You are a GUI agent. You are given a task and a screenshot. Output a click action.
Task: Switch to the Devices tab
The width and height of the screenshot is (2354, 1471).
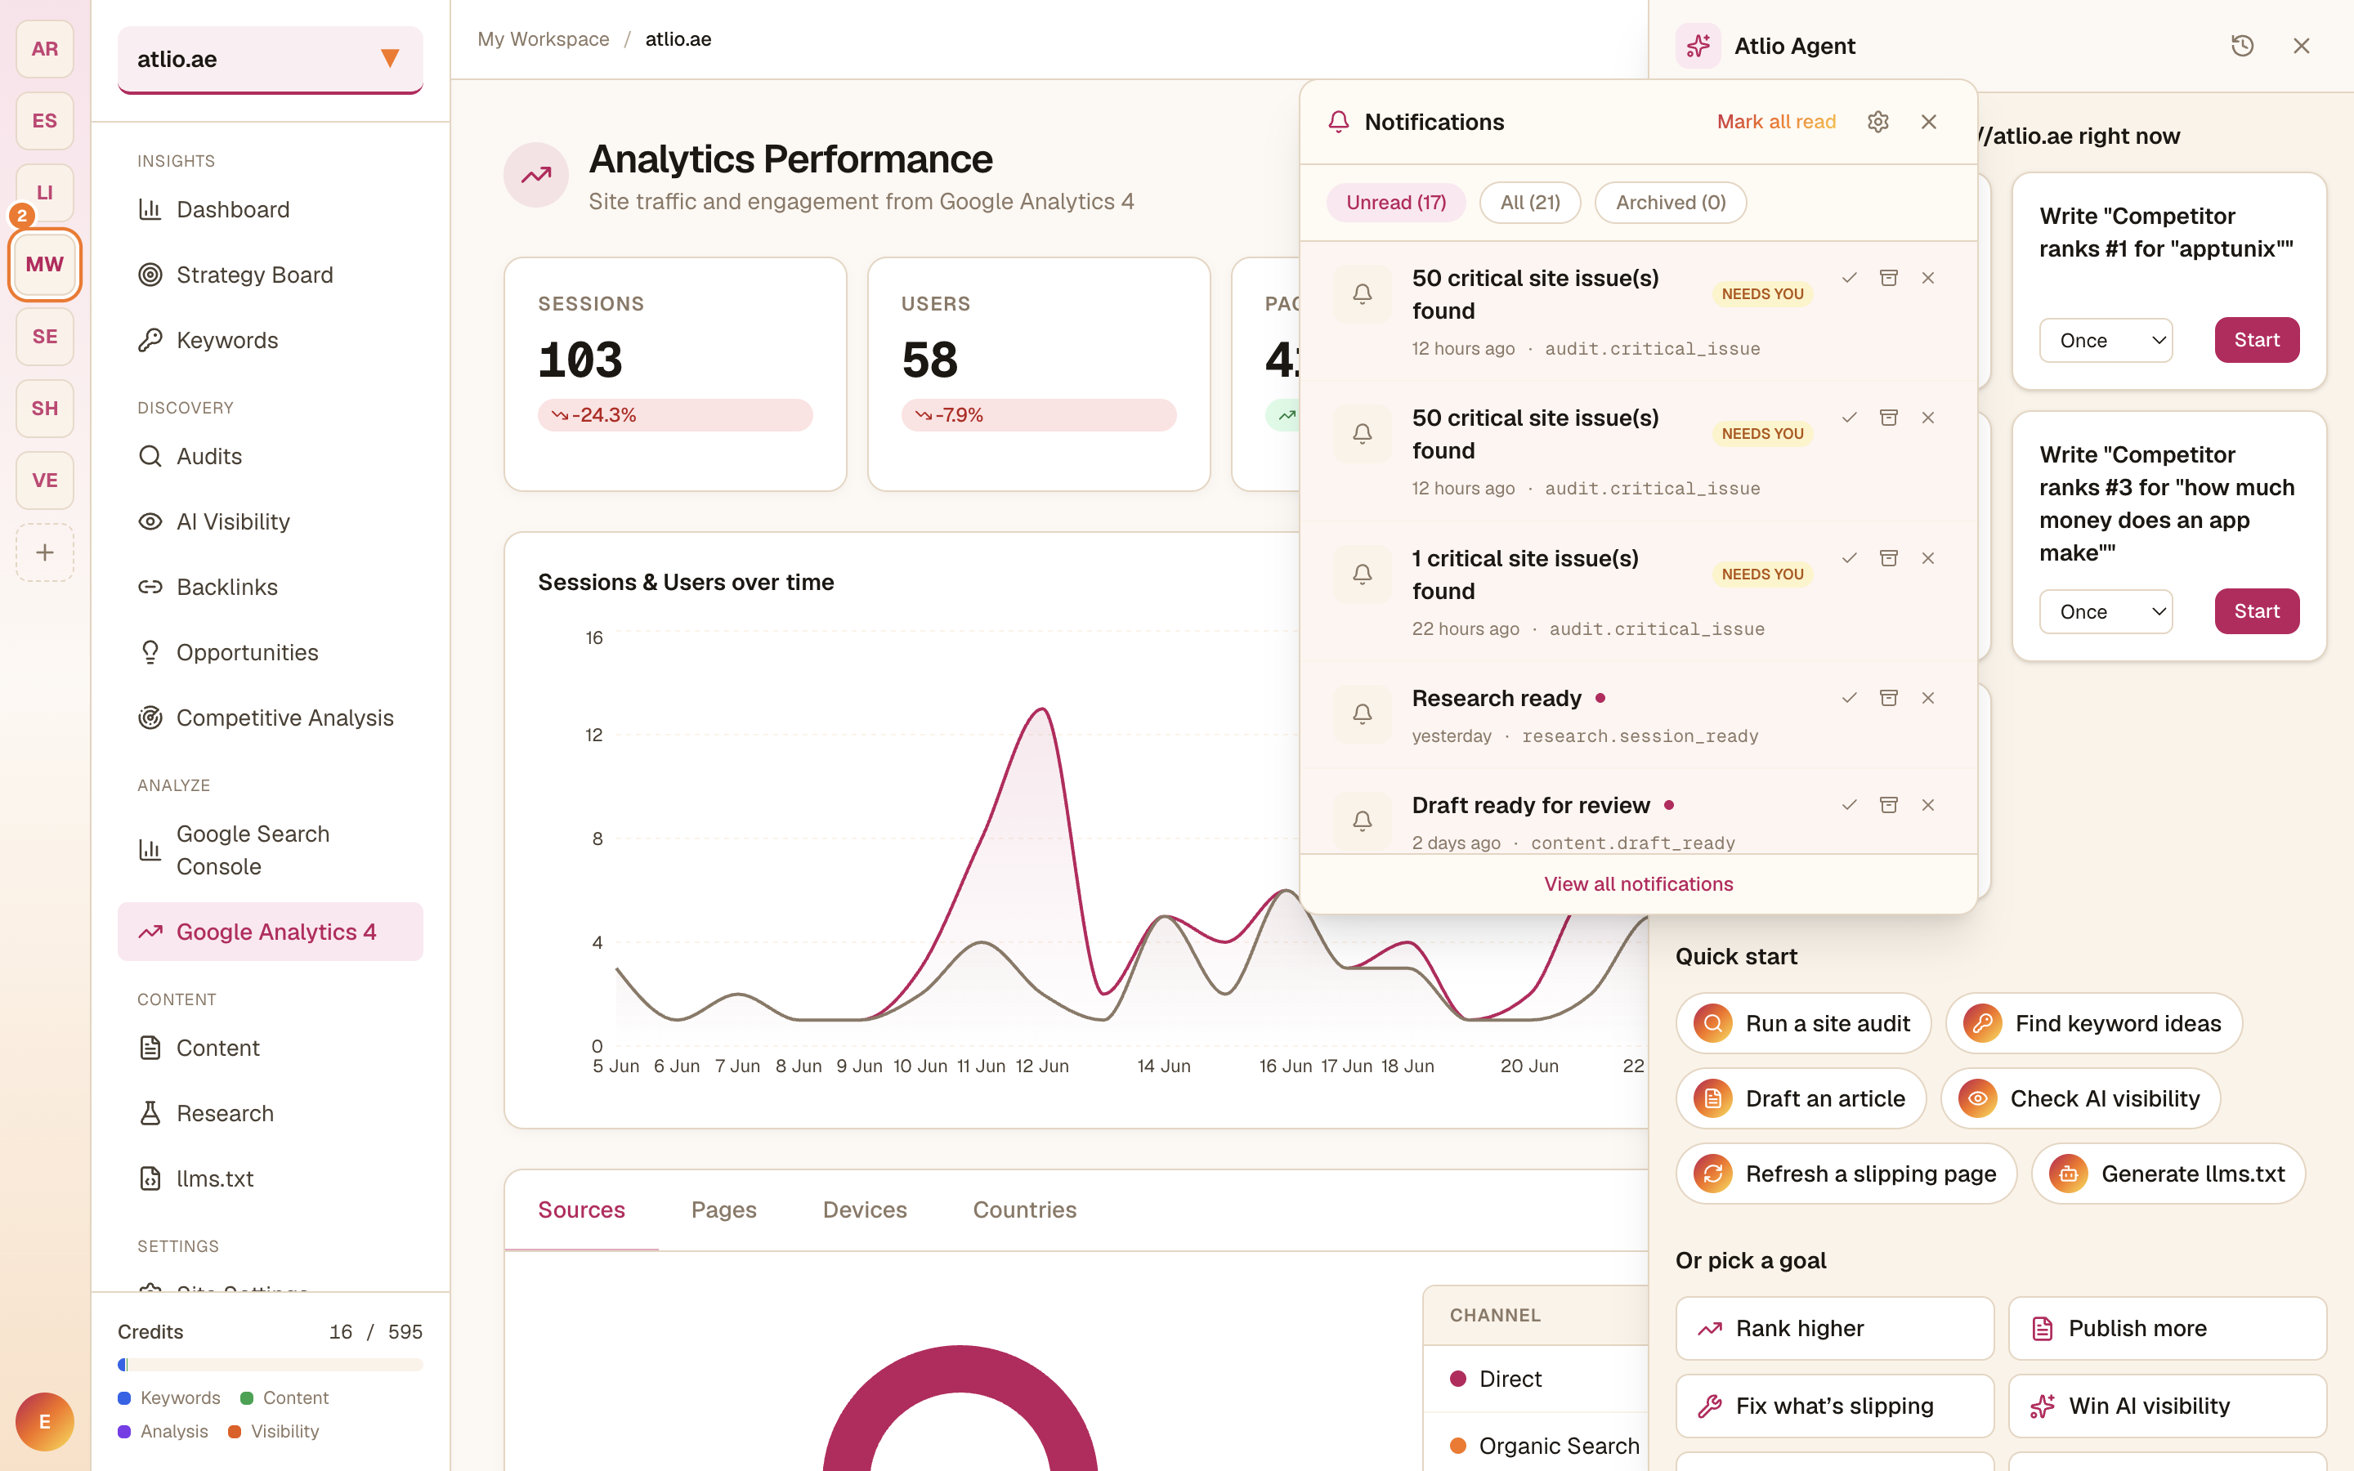pyautogui.click(x=865, y=1209)
